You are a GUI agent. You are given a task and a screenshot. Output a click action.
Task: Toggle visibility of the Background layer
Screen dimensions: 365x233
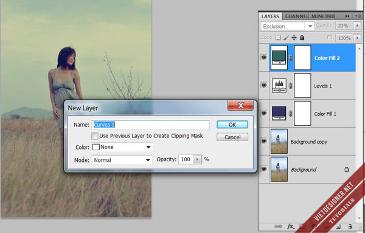[x=264, y=169]
